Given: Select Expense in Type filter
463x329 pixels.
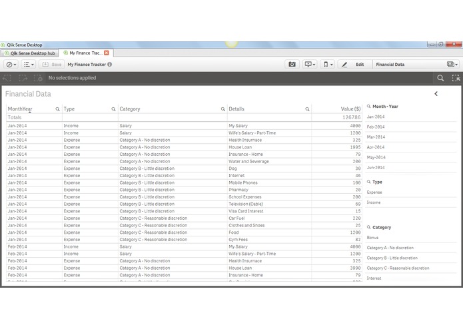Looking at the screenshot, I should (411, 192).
